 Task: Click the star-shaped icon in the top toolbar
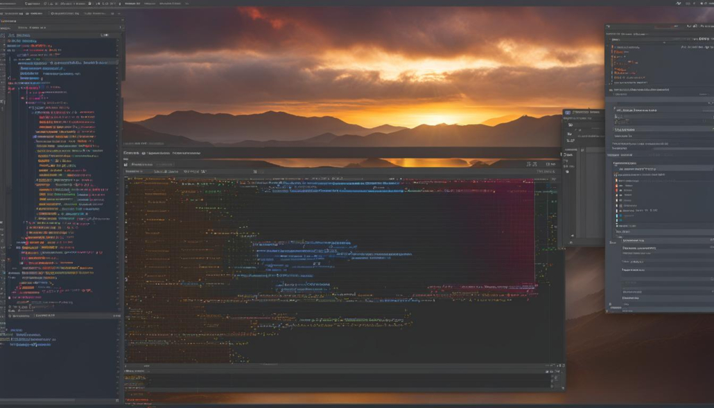(89, 3)
